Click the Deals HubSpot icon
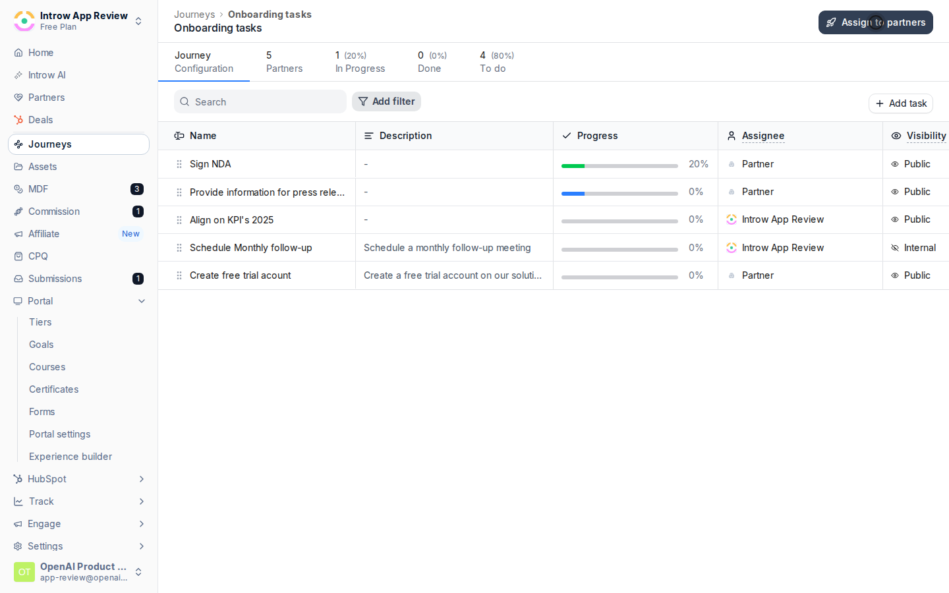 (18, 120)
